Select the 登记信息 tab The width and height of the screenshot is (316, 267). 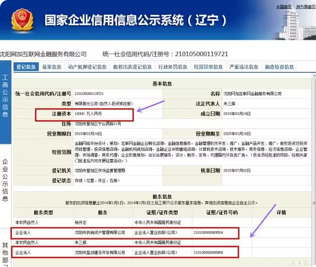26,67
